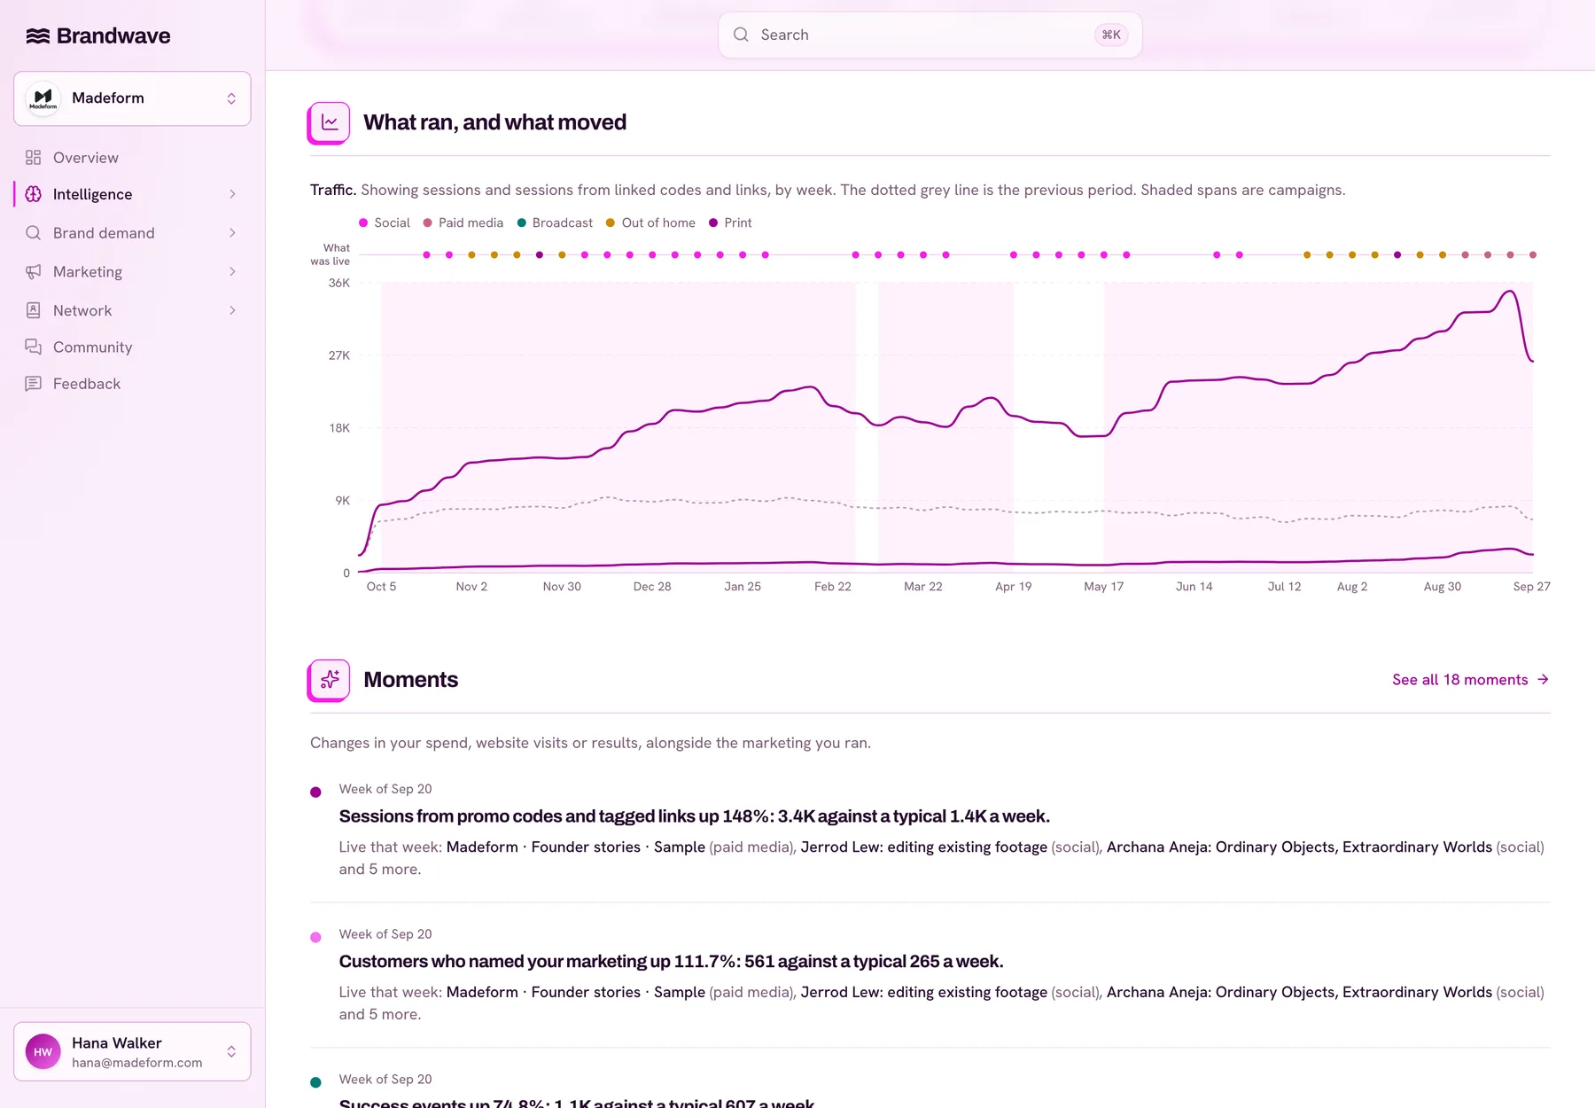
Task: Toggle the Broadcast legend item
Action: (556, 223)
